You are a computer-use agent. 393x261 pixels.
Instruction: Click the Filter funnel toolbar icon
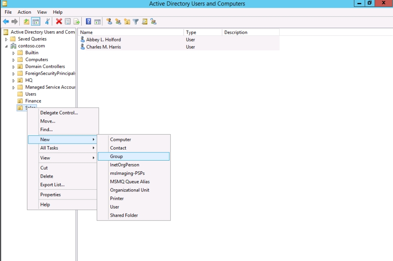(x=136, y=22)
